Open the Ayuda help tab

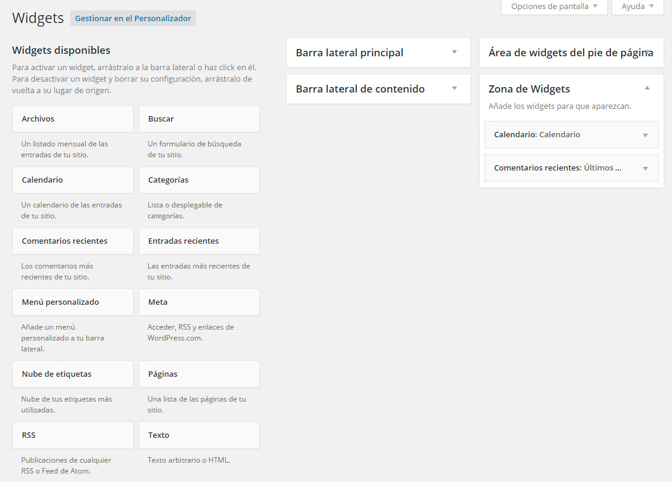click(638, 7)
